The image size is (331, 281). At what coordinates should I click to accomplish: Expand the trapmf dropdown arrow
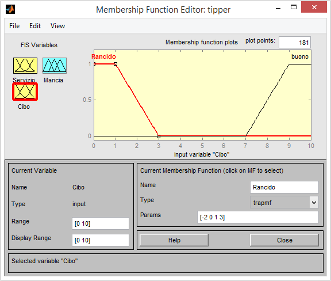coord(314,203)
